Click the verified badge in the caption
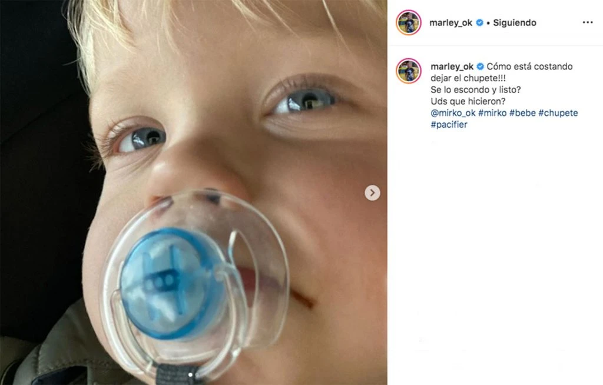 (x=480, y=67)
